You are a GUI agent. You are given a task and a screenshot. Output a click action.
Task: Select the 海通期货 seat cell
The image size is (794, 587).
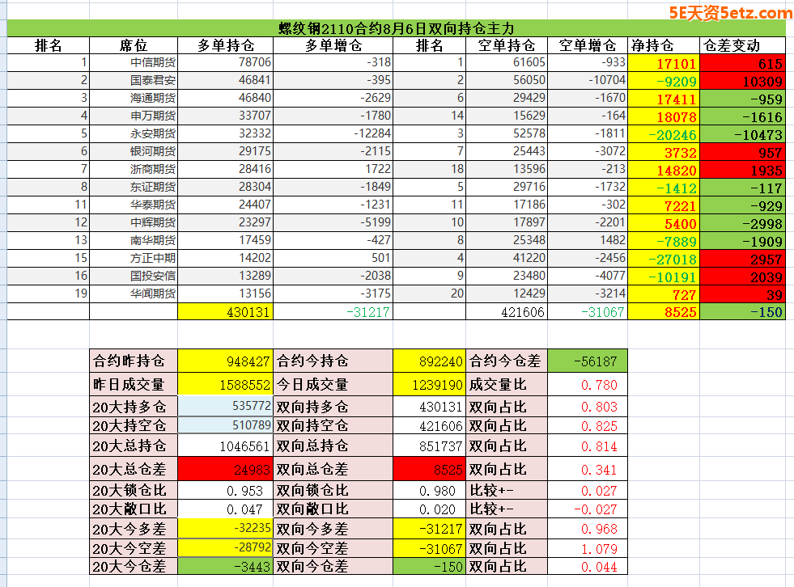[134, 98]
